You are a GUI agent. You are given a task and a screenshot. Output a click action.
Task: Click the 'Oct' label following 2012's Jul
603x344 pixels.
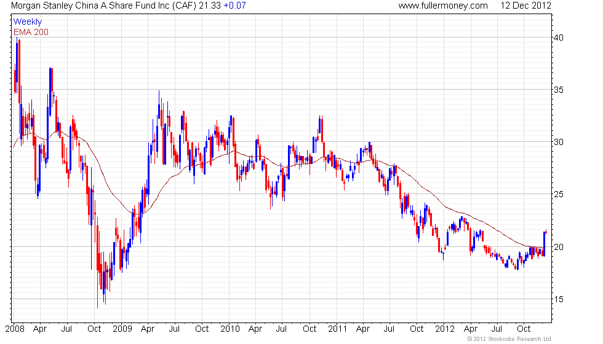click(524, 329)
